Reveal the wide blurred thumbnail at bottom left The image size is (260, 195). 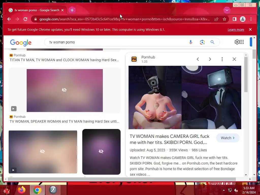coord(43,152)
